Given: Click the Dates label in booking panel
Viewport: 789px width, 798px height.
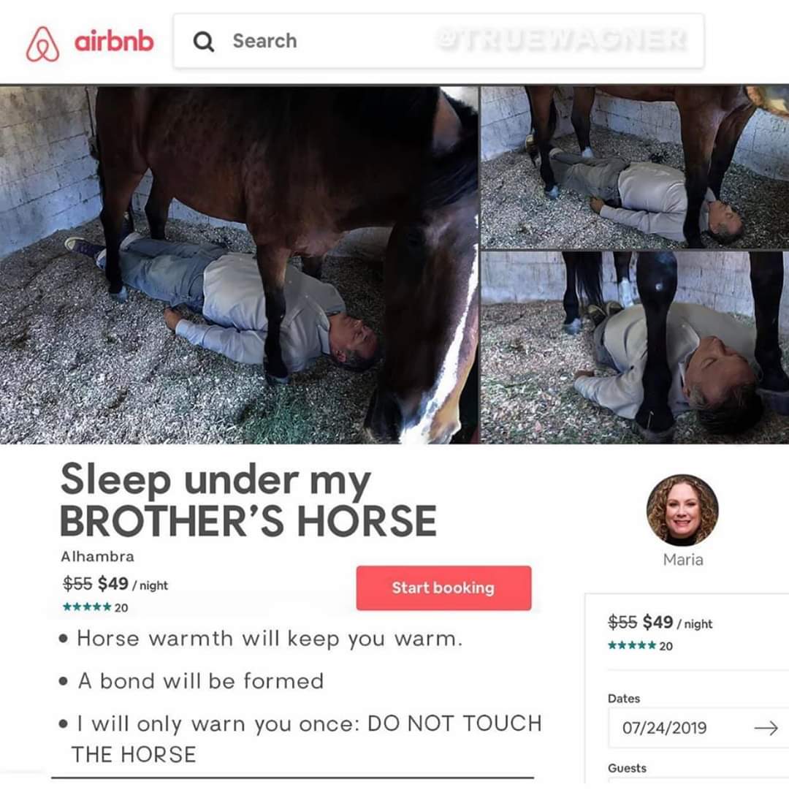Looking at the screenshot, I should [x=624, y=699].
